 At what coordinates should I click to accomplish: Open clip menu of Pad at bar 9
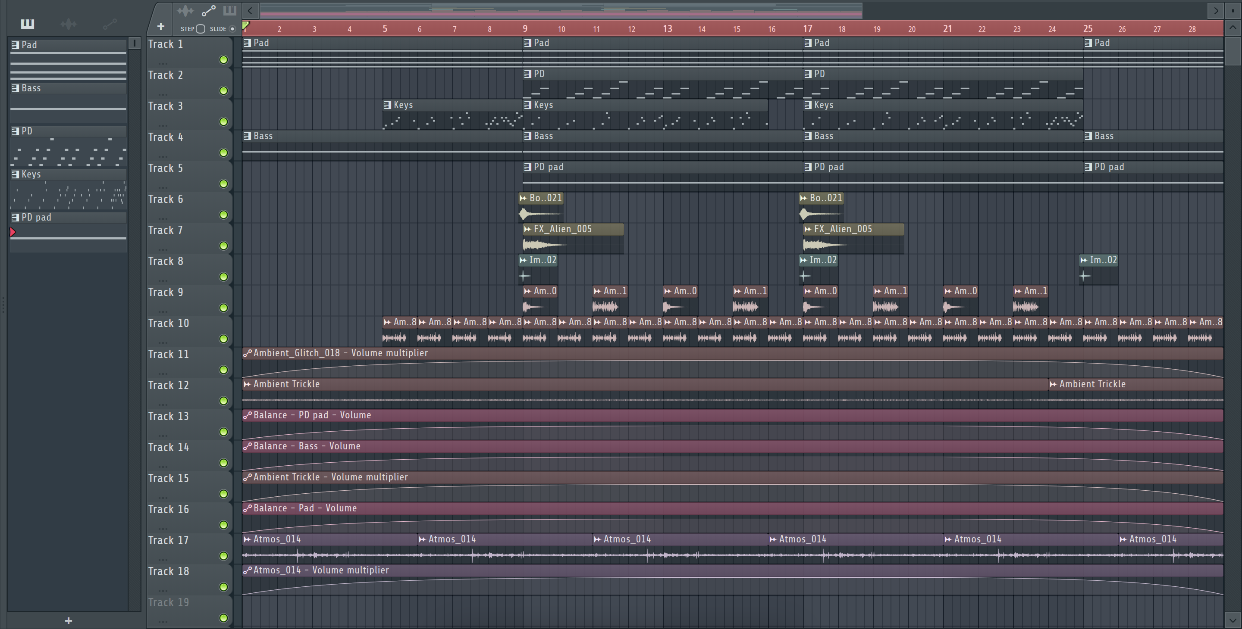pos(527,44)
